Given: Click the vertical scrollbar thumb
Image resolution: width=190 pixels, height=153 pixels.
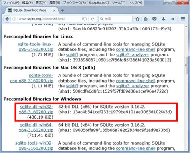Looking at the screenshot, I should [x=186, y=66].
